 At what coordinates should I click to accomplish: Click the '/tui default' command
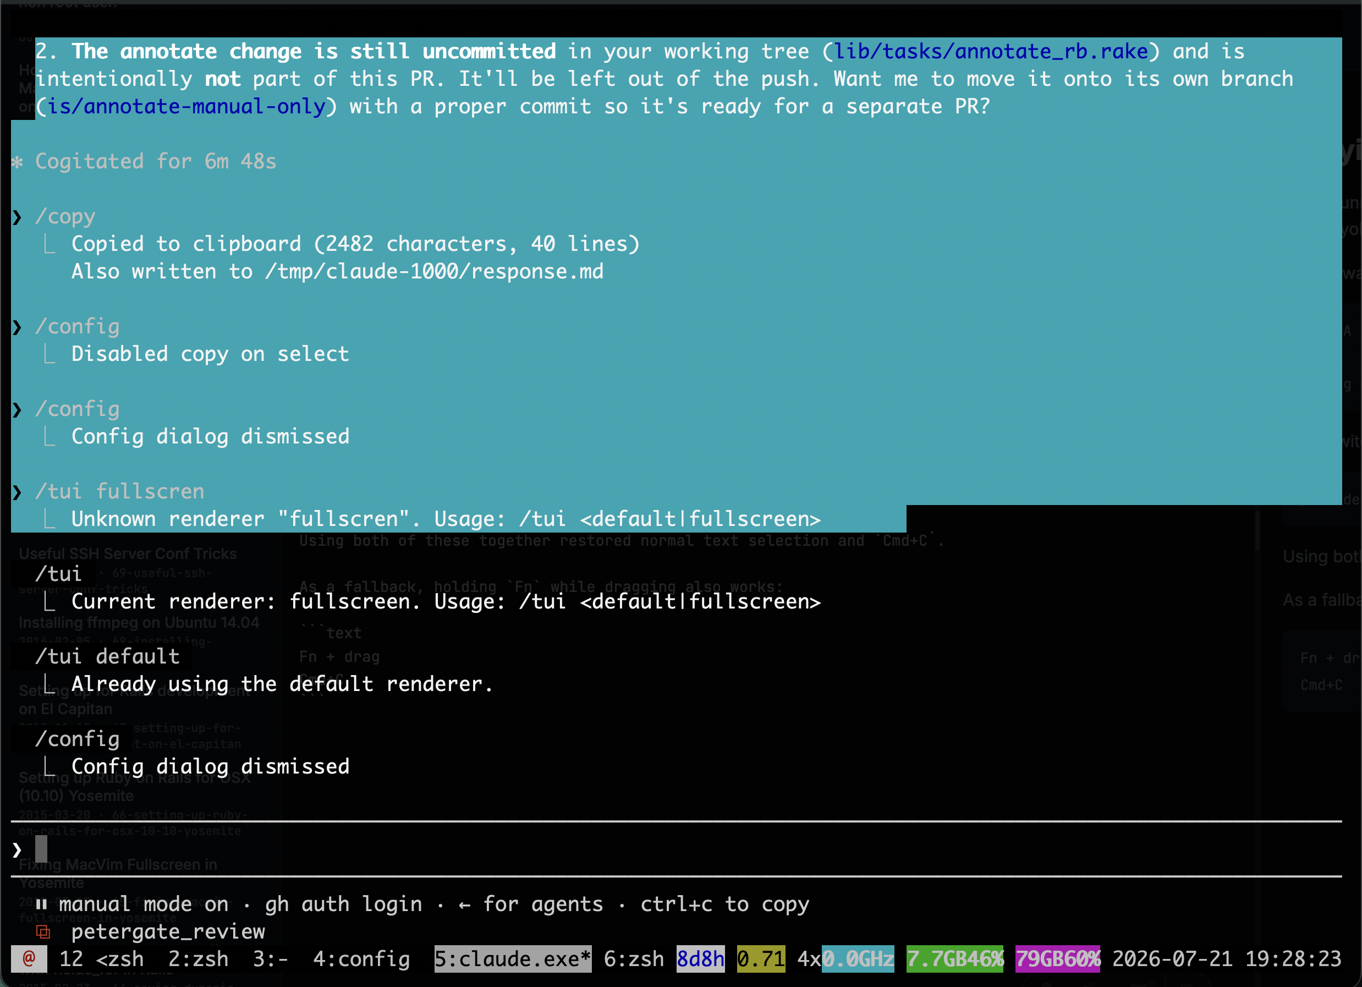107,656
